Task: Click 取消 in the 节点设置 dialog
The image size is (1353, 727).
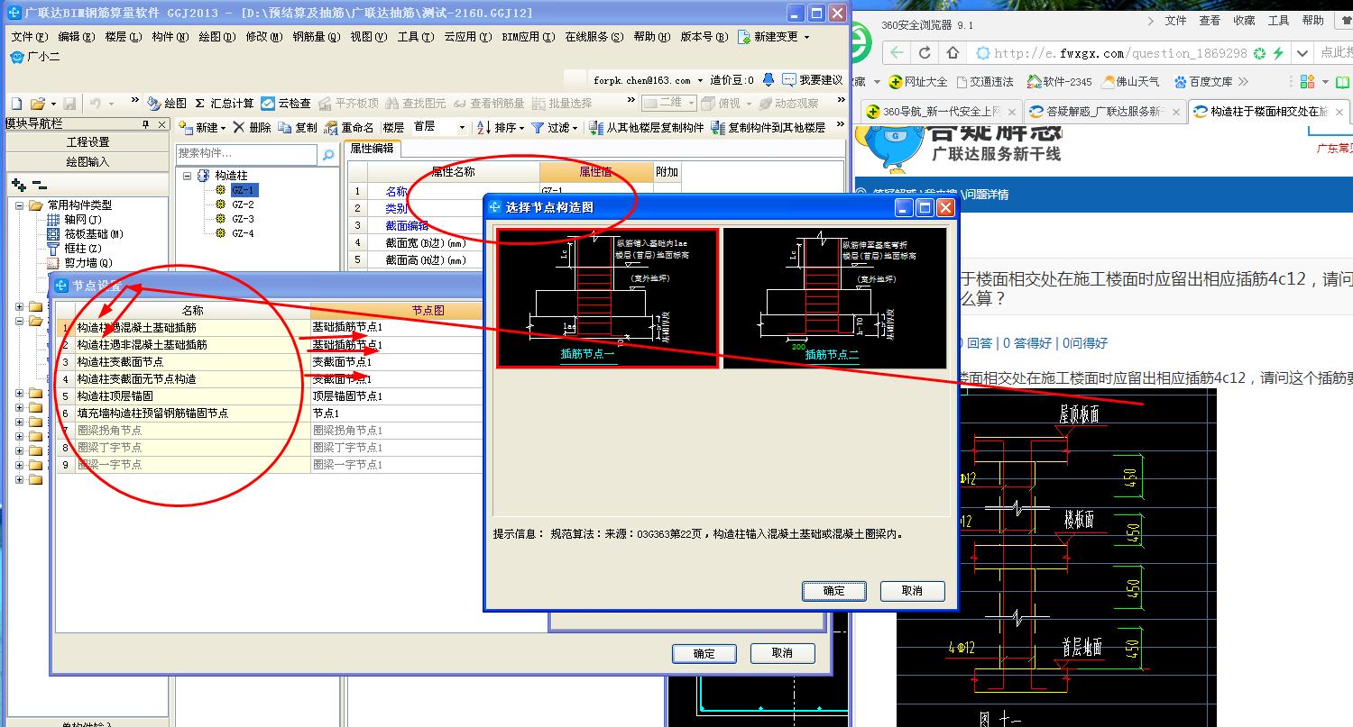Action: (782, 653)
